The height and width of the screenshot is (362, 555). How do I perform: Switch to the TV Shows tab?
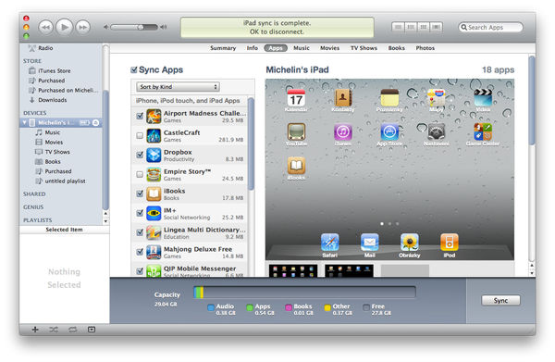click(364, 48)
